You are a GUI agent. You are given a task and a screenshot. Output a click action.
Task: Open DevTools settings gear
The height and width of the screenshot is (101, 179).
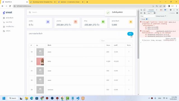coord(171,10)
